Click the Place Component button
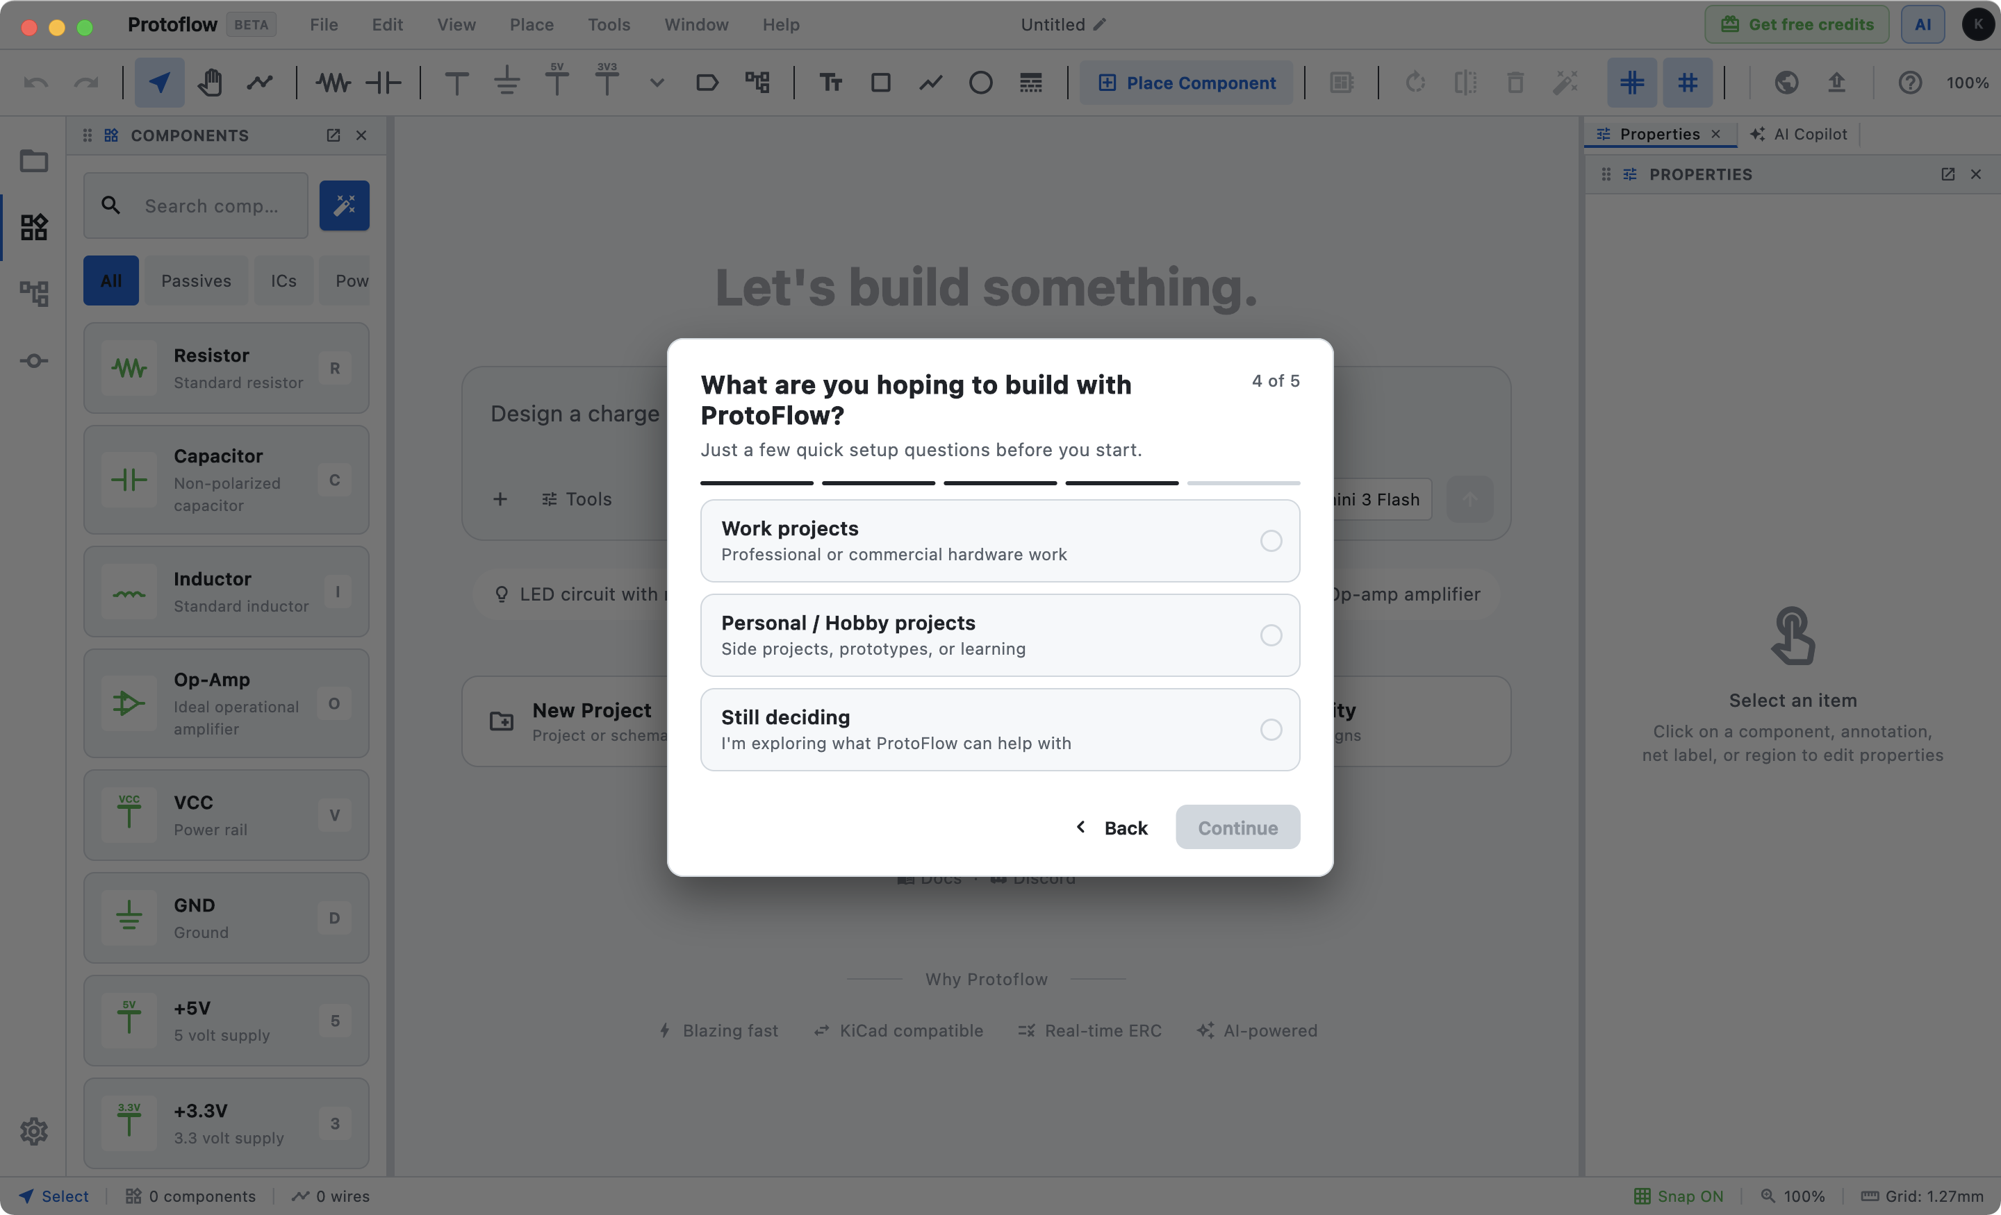2001x1215 pixels. (x=1187, y=82)
